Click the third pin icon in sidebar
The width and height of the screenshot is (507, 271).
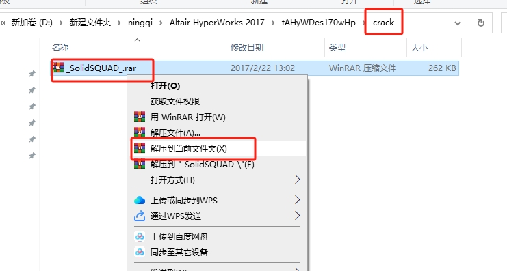coord(31,106)
